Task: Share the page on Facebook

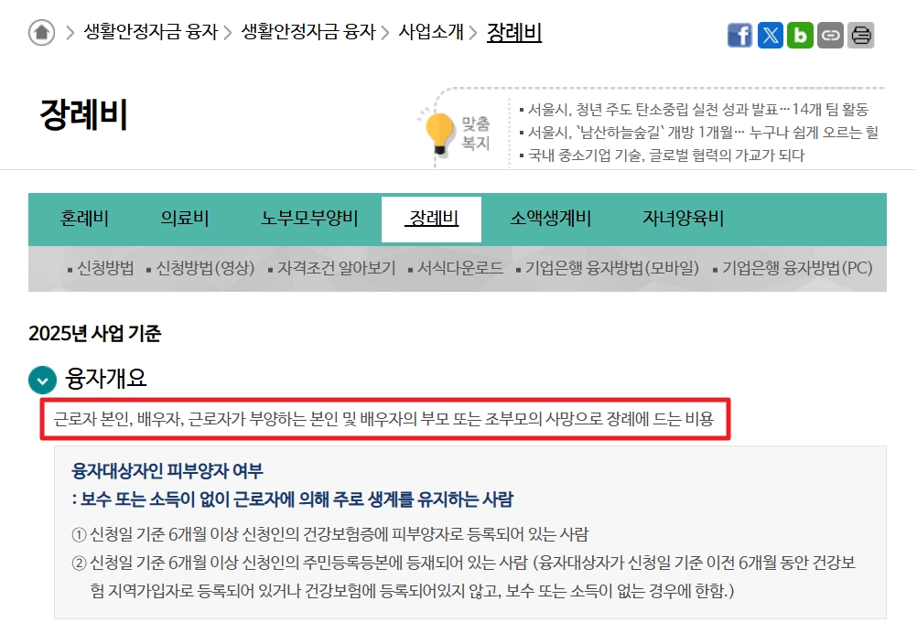Action: coord(739,34)
